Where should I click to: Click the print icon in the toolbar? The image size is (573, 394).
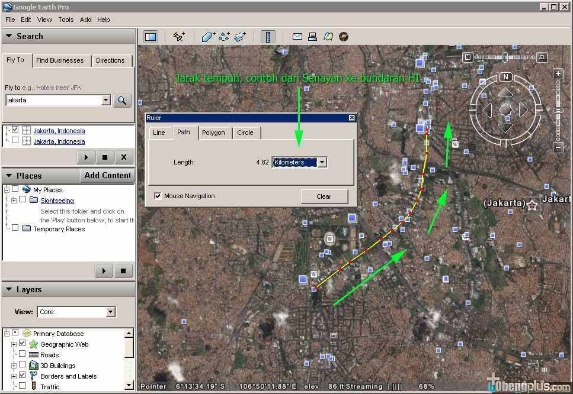(312, 37)
